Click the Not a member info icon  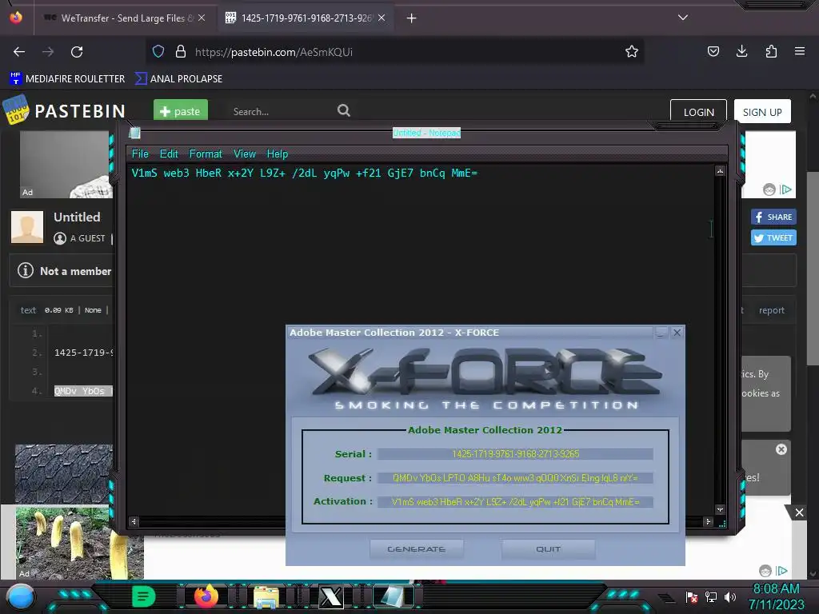pos(25,270)
